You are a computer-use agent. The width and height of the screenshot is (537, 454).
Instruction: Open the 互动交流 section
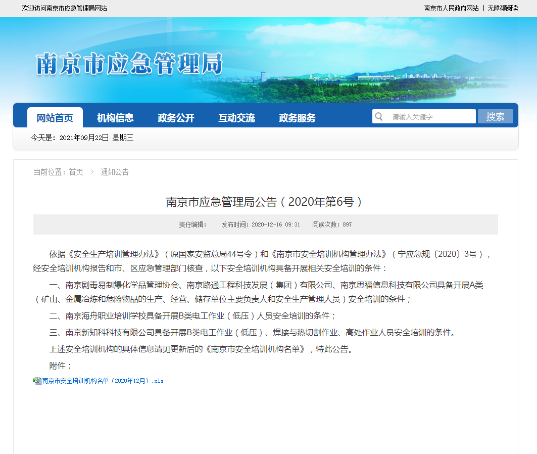(x=236, y=118)
